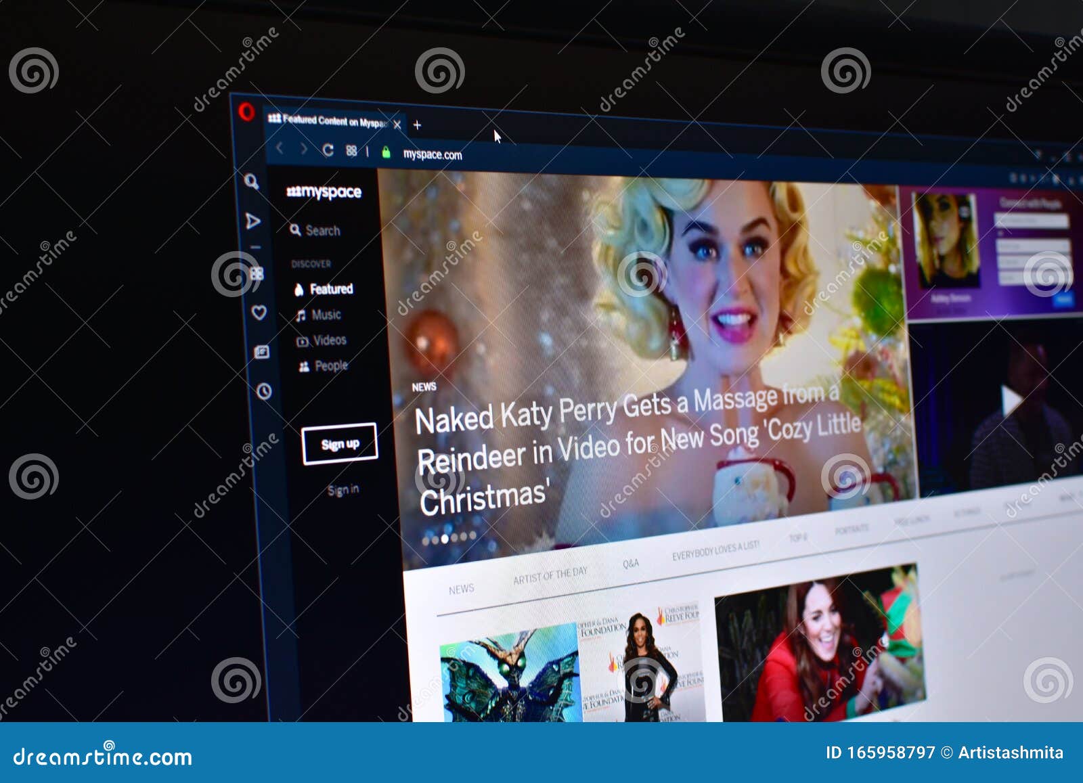Click the myspace logo
The width and height of the screenshot is (1083, 783).
(x=324, y=192)
